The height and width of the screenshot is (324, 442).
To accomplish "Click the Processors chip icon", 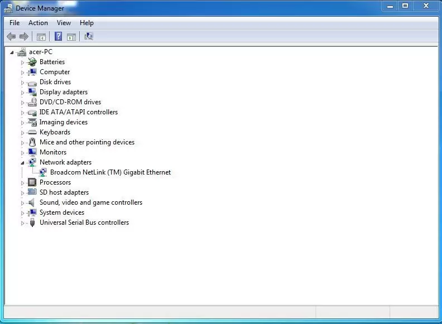I will click(x=32, y=182).
